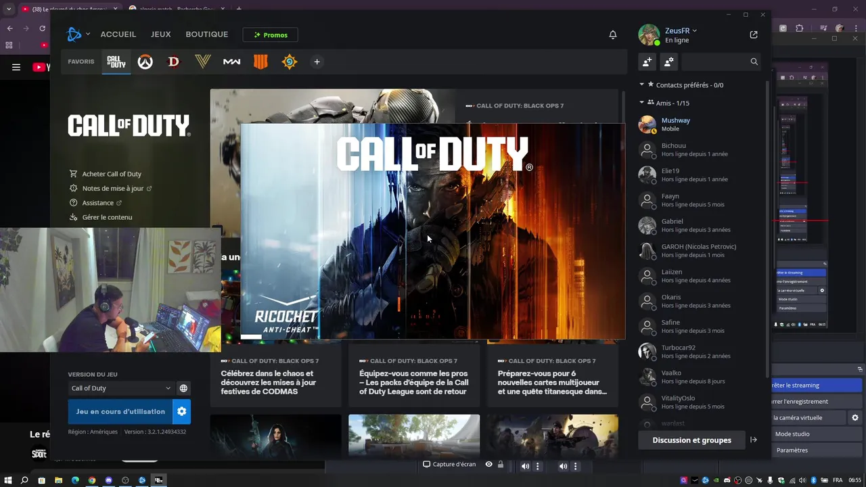This screenshot has height=487, width=866.
Task: Click the large Mode studio button in OBS
Action: [x=817, y=434]
